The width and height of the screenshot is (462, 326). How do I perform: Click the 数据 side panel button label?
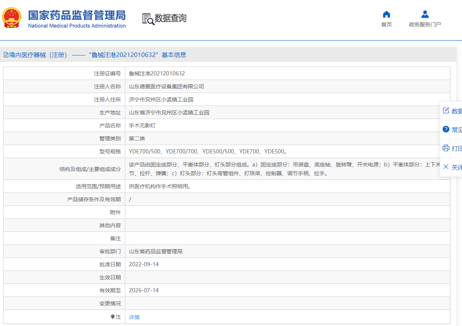pos(457,111)
